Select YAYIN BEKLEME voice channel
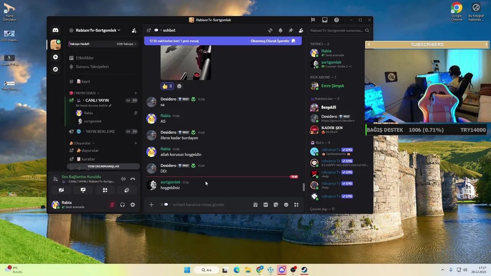This screenshot has height=276, width=491. pos(103,131)
